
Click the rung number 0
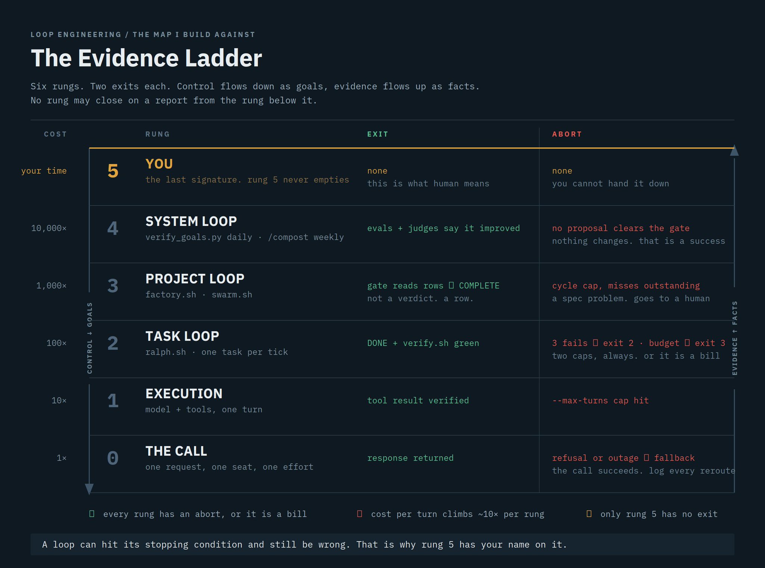click(x=113, y=458)
